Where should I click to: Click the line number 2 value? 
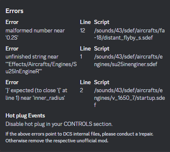(81, 90)
